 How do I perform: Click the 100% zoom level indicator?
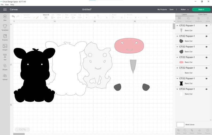(22, 130)
